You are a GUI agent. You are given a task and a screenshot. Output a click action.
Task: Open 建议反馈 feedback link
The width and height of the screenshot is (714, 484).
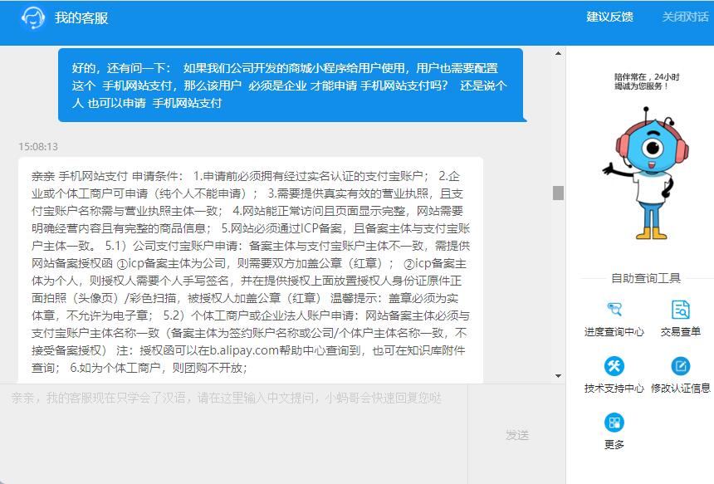[609, 17]
